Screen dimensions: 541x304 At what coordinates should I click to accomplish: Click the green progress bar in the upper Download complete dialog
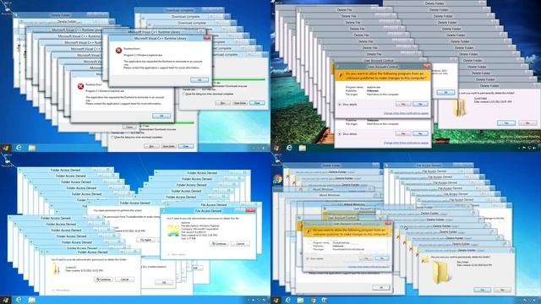point(240,79)
